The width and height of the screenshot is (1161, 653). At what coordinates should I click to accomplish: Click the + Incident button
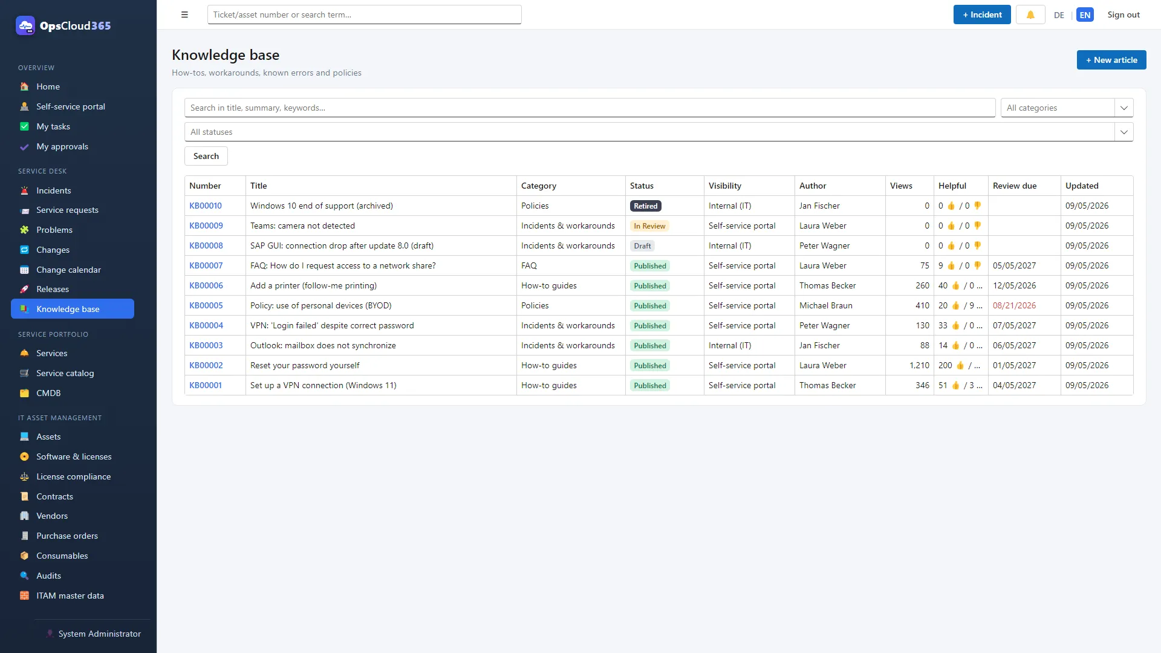coord(982,15)
